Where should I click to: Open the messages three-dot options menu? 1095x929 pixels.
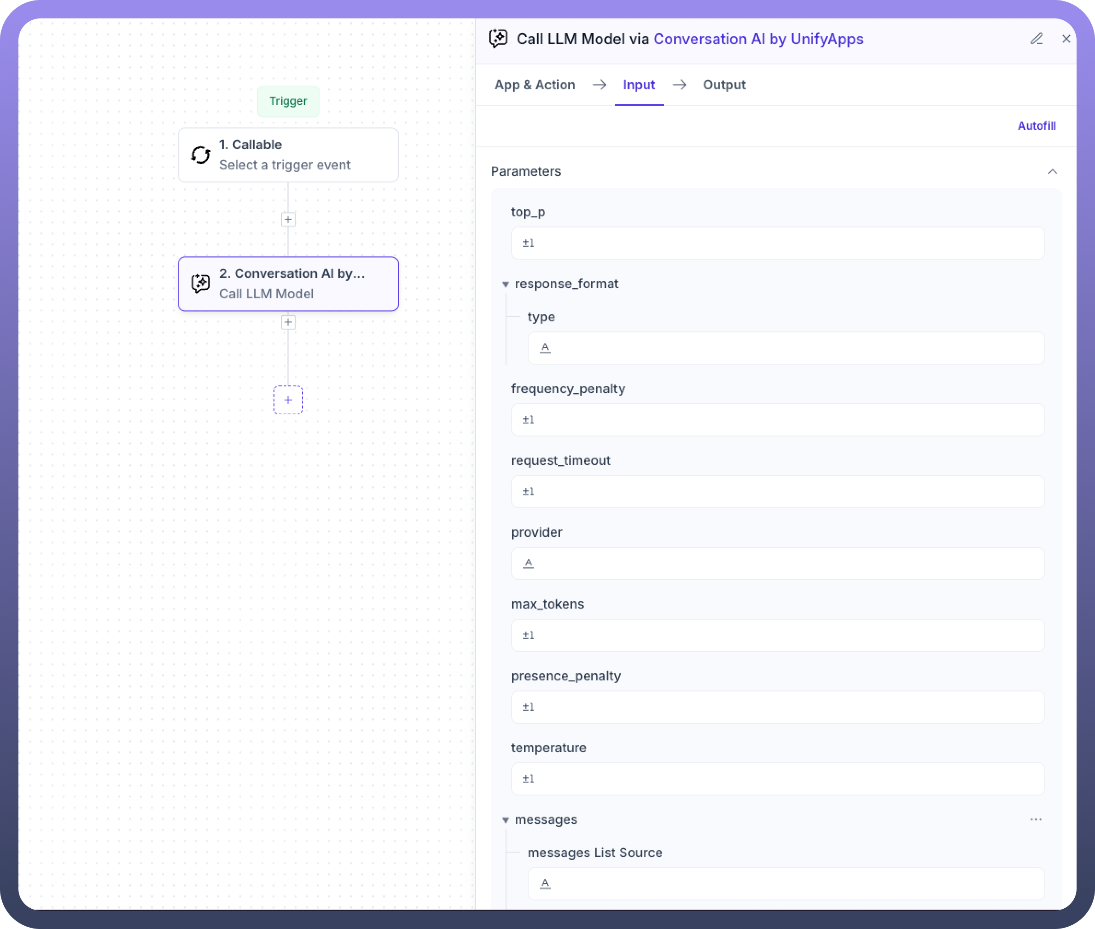pos(1036,819)
